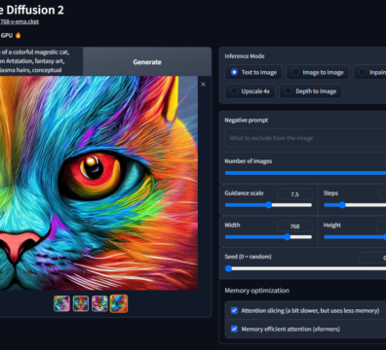Select Inpainting inference mode

tap(370, 72)
